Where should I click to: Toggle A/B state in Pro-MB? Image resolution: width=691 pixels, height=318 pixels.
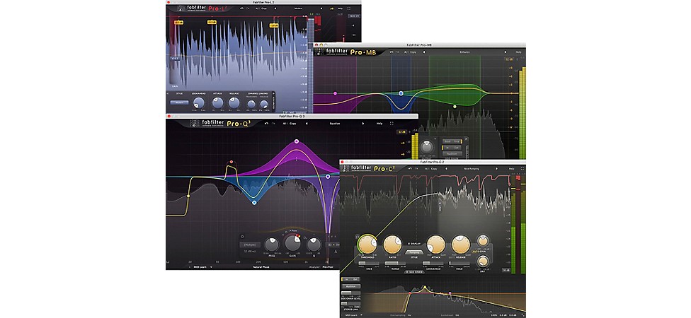(406, 52)
